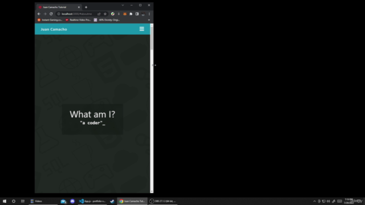
Task: Open the Instant-Gaming bookmark
Action: click(50, 20)
